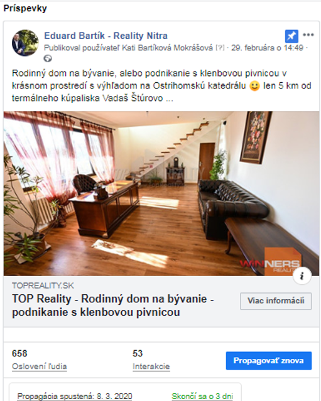321x401 pixels.
Task: Open Interakcie engagement stats
Action: click(x=151, y=366)
